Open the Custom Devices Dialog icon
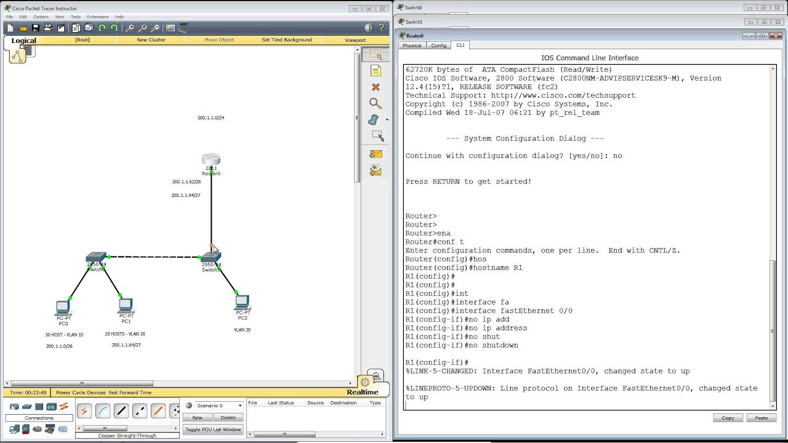 tap(183, 28)
